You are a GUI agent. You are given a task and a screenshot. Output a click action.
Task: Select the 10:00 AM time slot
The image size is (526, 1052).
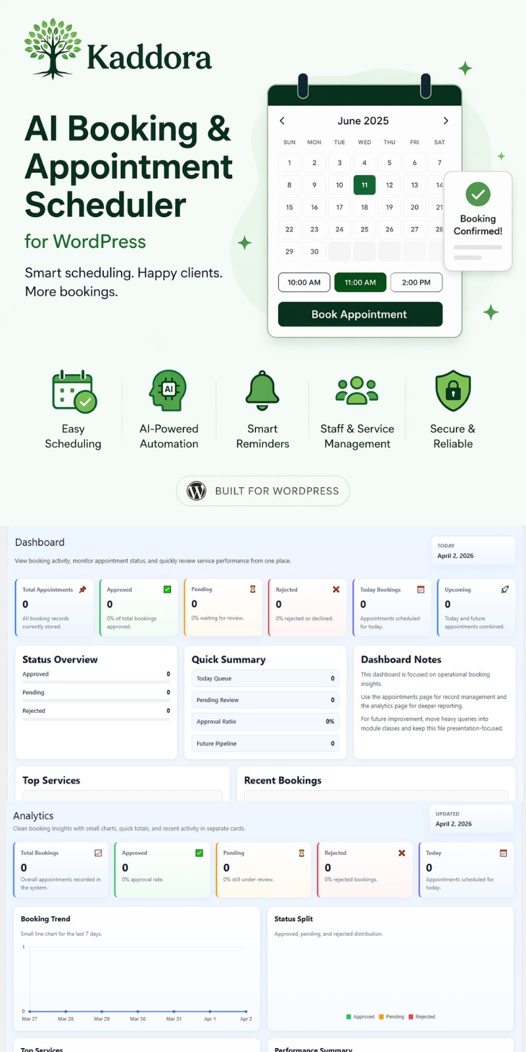[304, 282]
